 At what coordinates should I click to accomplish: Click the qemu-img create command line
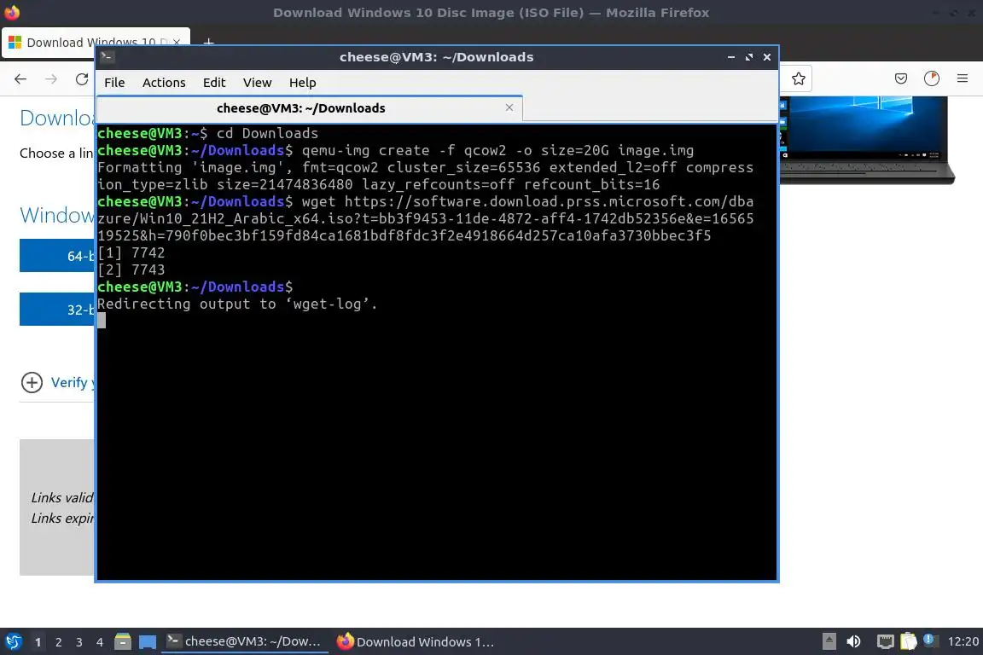pos(497,150)
